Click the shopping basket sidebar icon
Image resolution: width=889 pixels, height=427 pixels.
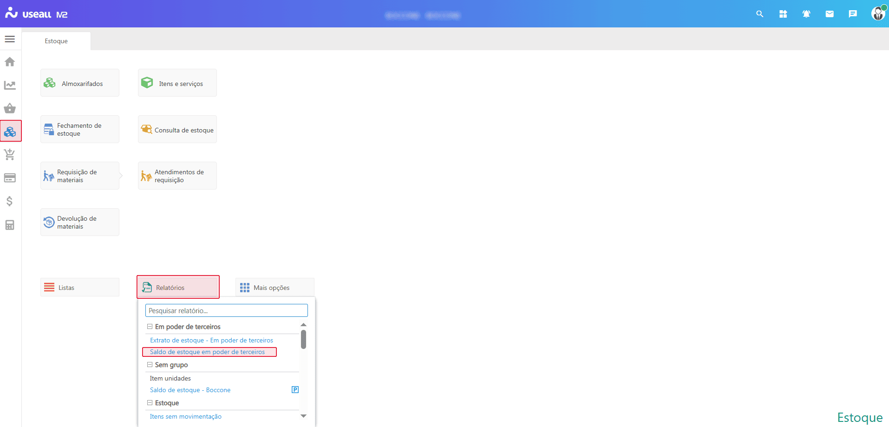click(x=10, y=108)
